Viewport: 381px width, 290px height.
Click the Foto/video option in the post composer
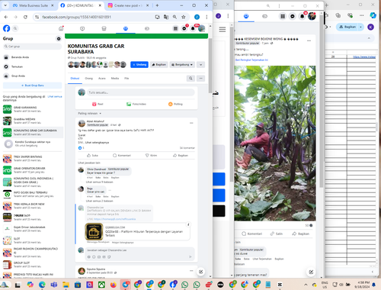(136, 104)
